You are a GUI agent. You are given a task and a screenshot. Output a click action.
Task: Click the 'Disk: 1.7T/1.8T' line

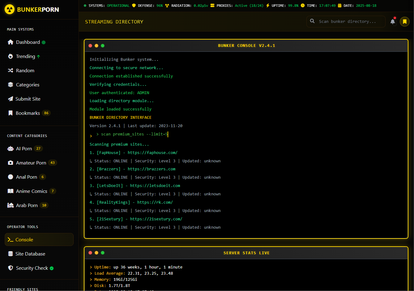coord(110,286)
